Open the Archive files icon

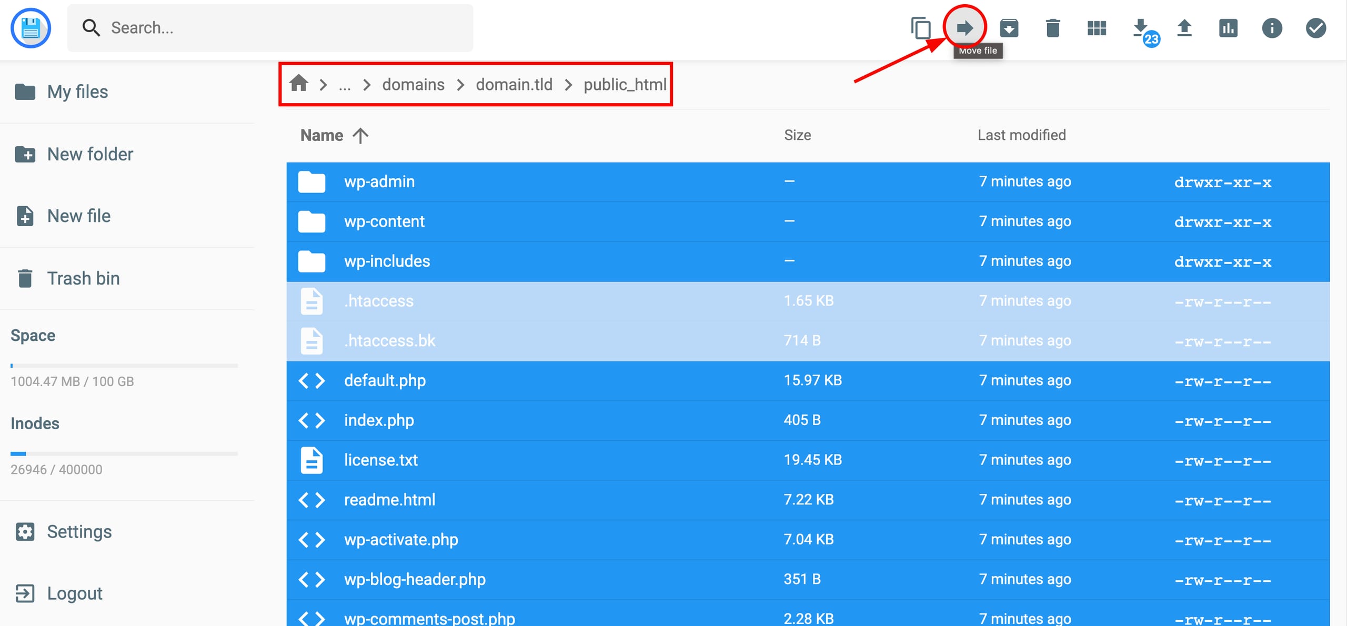1010,28
